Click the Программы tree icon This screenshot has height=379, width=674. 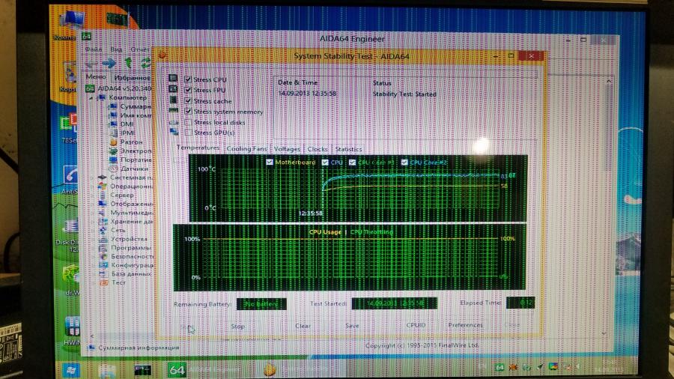103,248
